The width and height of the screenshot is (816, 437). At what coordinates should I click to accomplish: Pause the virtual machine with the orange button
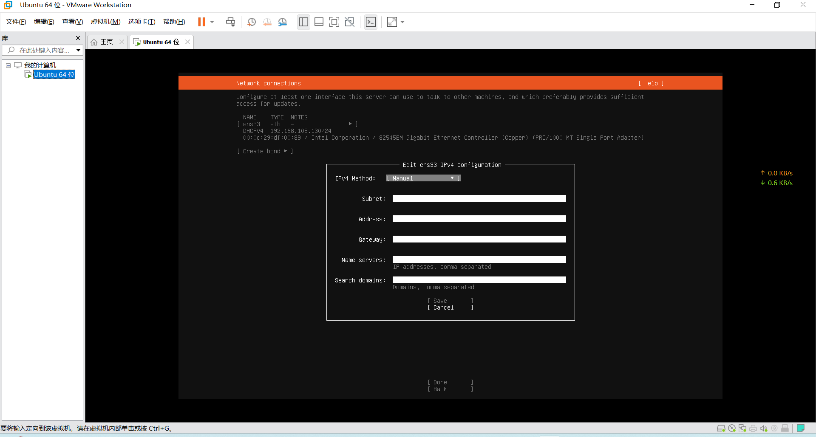coord(201,22)
